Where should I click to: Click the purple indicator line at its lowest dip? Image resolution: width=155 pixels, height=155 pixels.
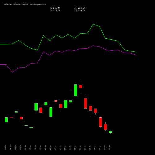tap(12, 72)
